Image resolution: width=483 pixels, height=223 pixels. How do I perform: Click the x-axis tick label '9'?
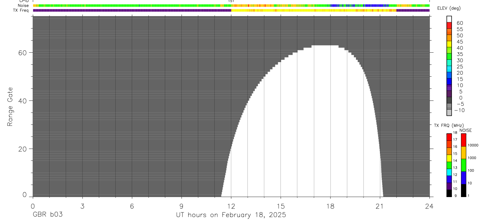point(181,206)
